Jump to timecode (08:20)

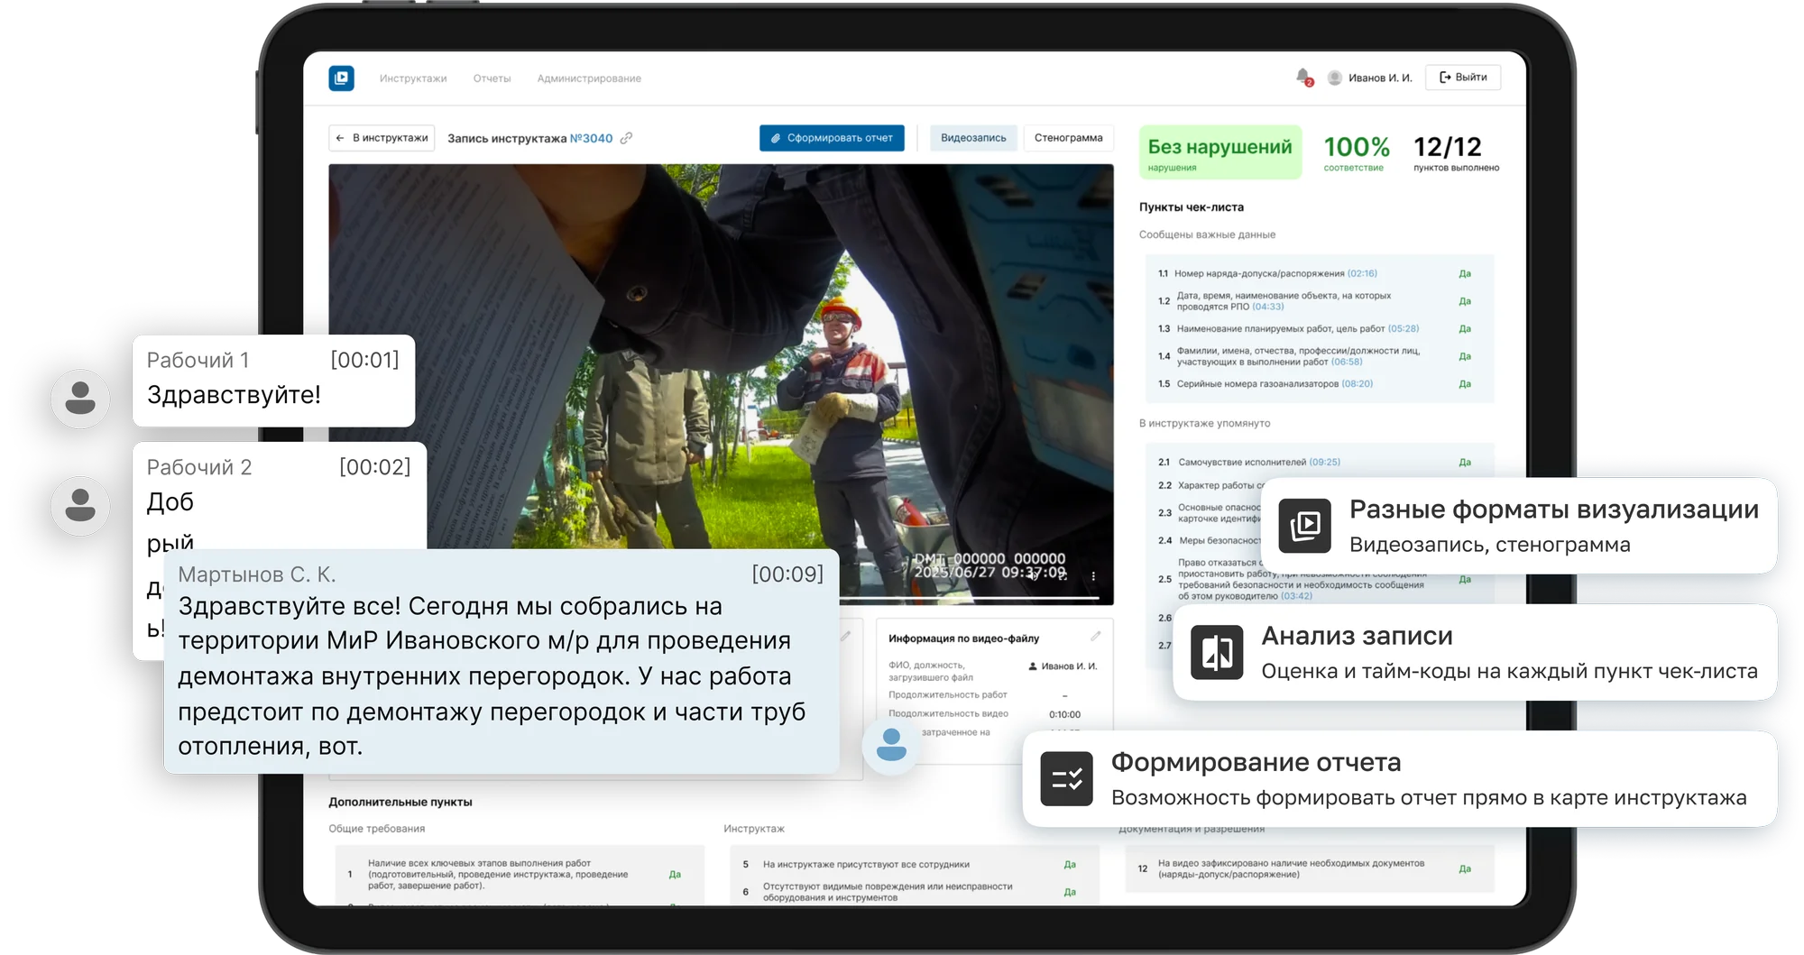[1358, 383]
